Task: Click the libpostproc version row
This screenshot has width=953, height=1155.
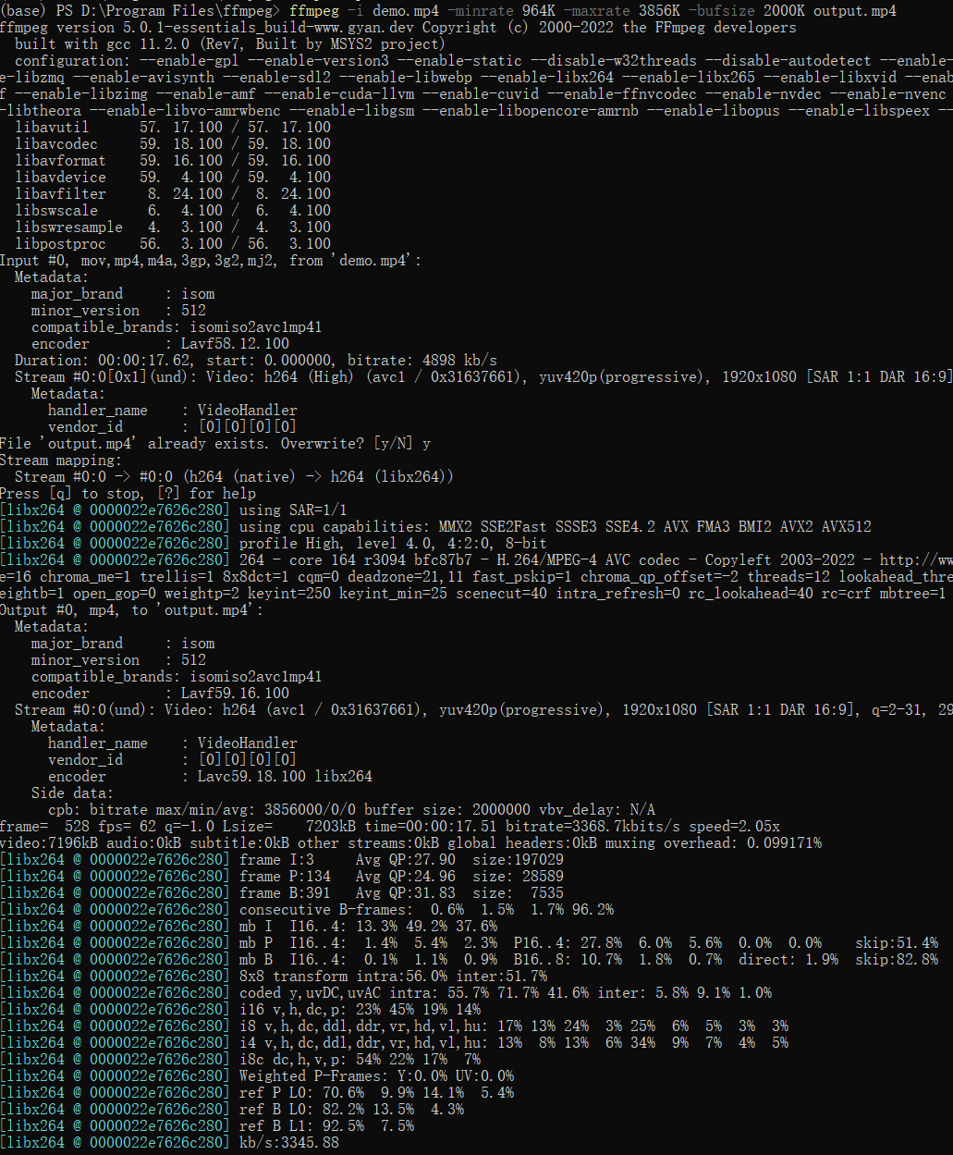Action: (172, 244)
